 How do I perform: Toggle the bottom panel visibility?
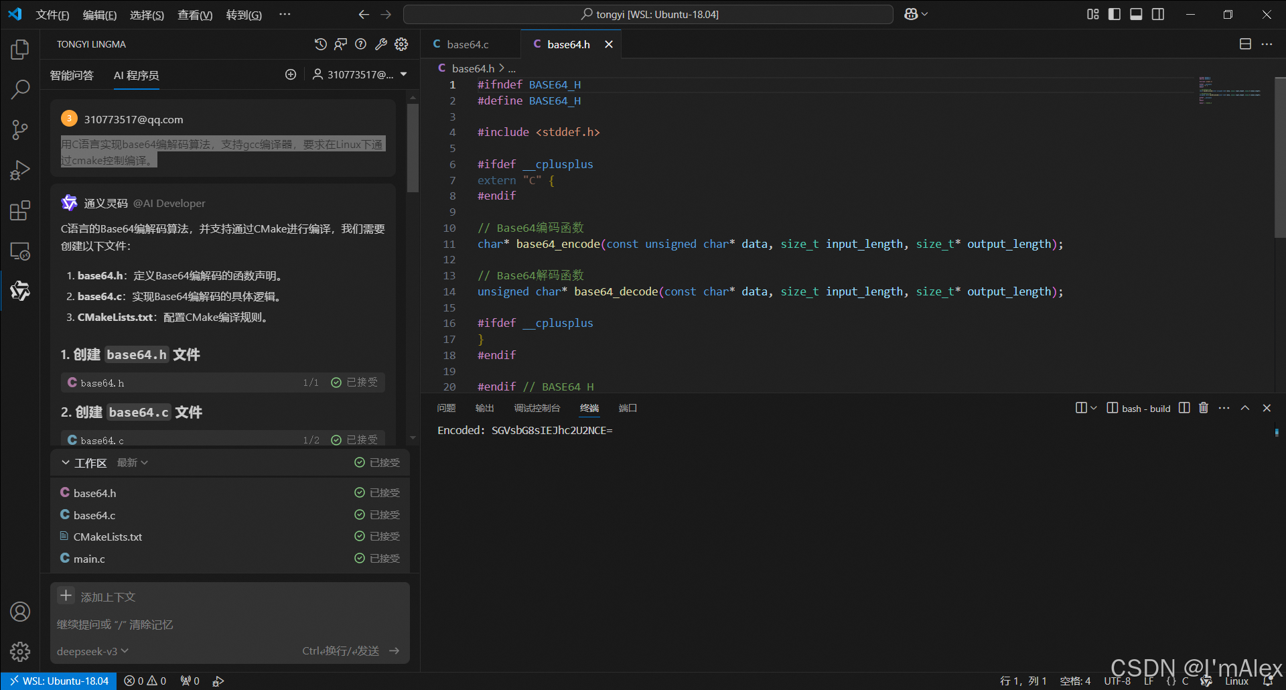(x=1136, y=14)
